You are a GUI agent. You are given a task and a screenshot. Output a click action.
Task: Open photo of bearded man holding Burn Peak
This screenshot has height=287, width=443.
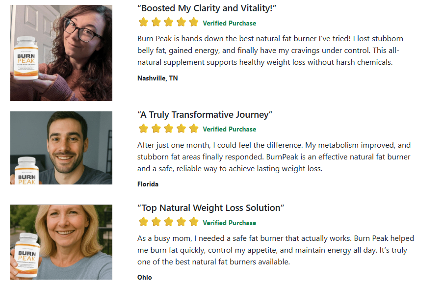tap(61, 148)
